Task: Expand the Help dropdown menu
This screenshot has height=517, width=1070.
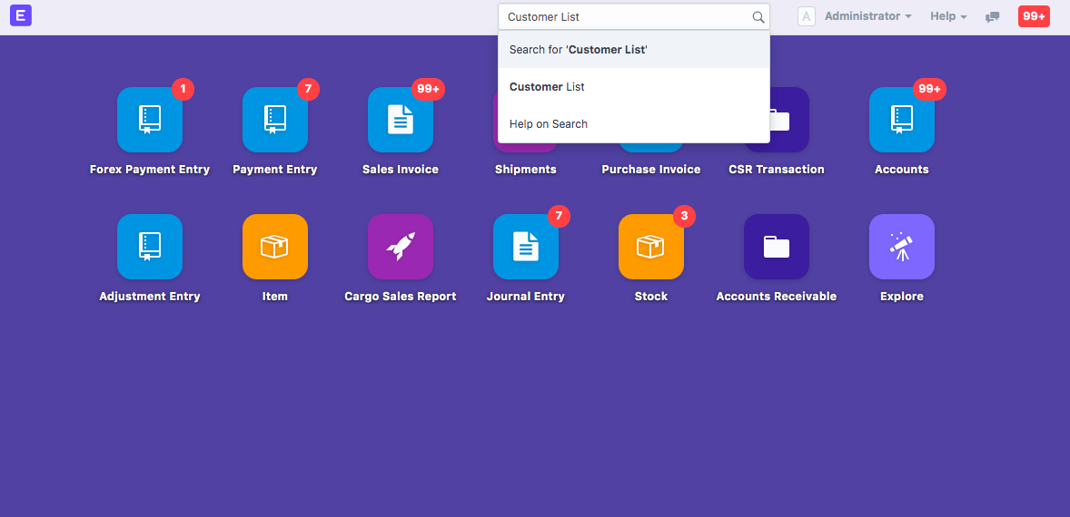Action: click(948, 16)
